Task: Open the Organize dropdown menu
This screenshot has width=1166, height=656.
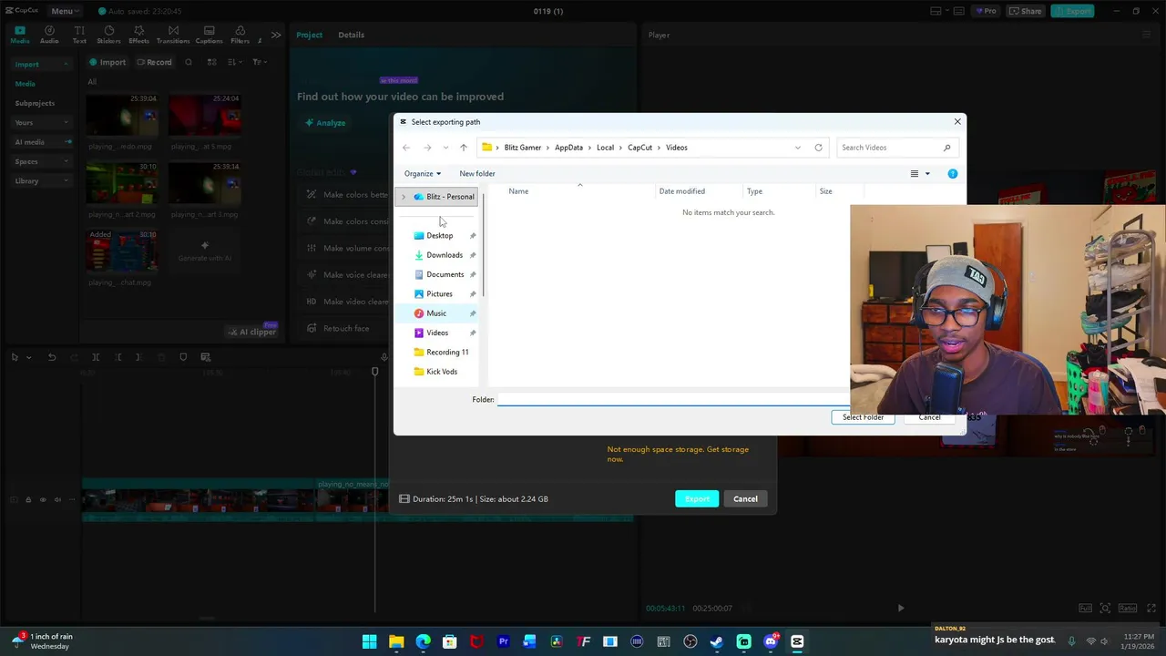Action: pyautogui.click(x=423, y=173)
